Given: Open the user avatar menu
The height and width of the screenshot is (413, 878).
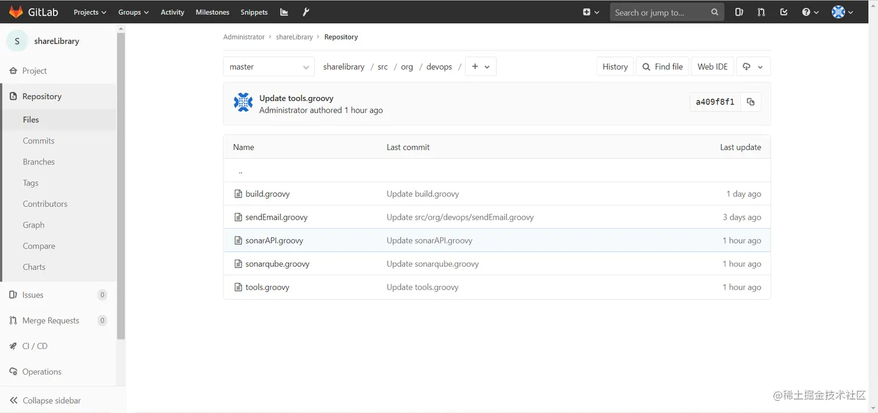Looking at the screenshot, I should coord(843,12).
